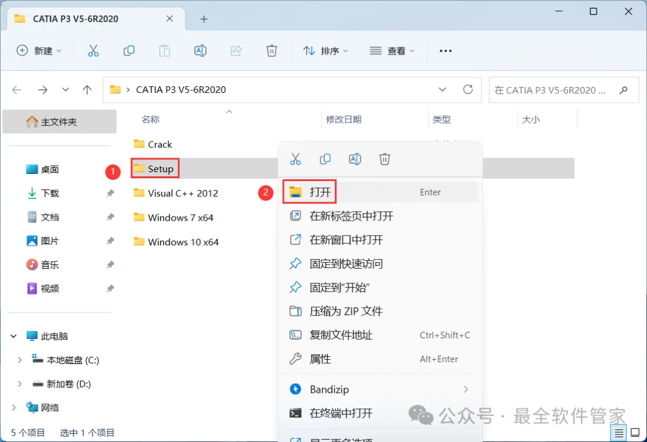Select the Windows 10 x64 folder

[x=176, y=242]
